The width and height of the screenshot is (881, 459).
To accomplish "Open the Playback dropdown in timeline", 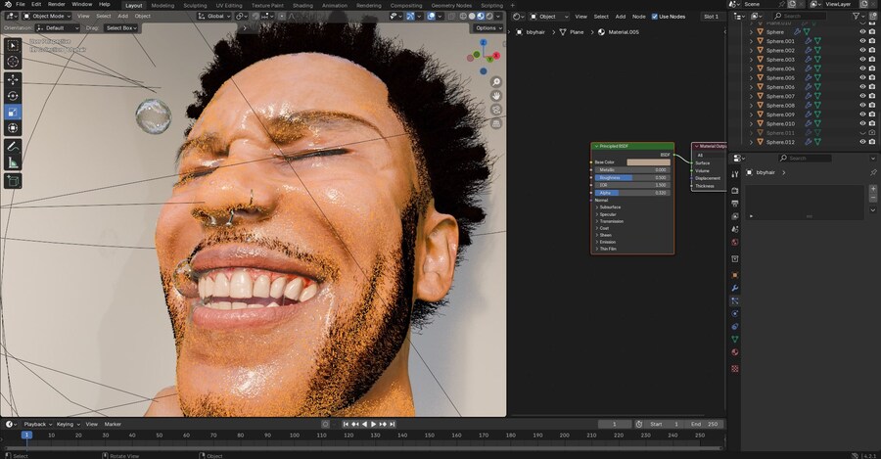I will (37, 424).
